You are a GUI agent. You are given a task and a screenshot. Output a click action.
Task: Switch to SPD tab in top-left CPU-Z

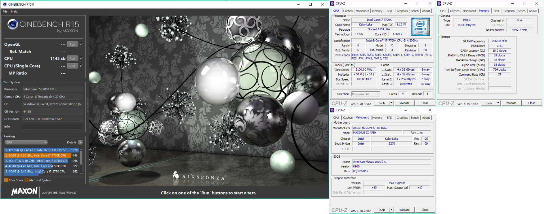pos(390,11)
